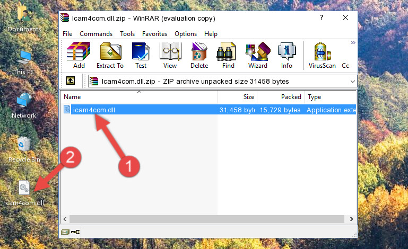
Task: Expand hidden toolbar buttons chevron
Action: [x=353, y=42]
